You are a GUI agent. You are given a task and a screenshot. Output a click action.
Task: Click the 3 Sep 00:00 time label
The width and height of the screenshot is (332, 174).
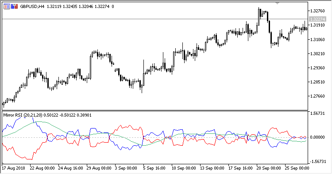pyautogui.click(x=126, y=168)
